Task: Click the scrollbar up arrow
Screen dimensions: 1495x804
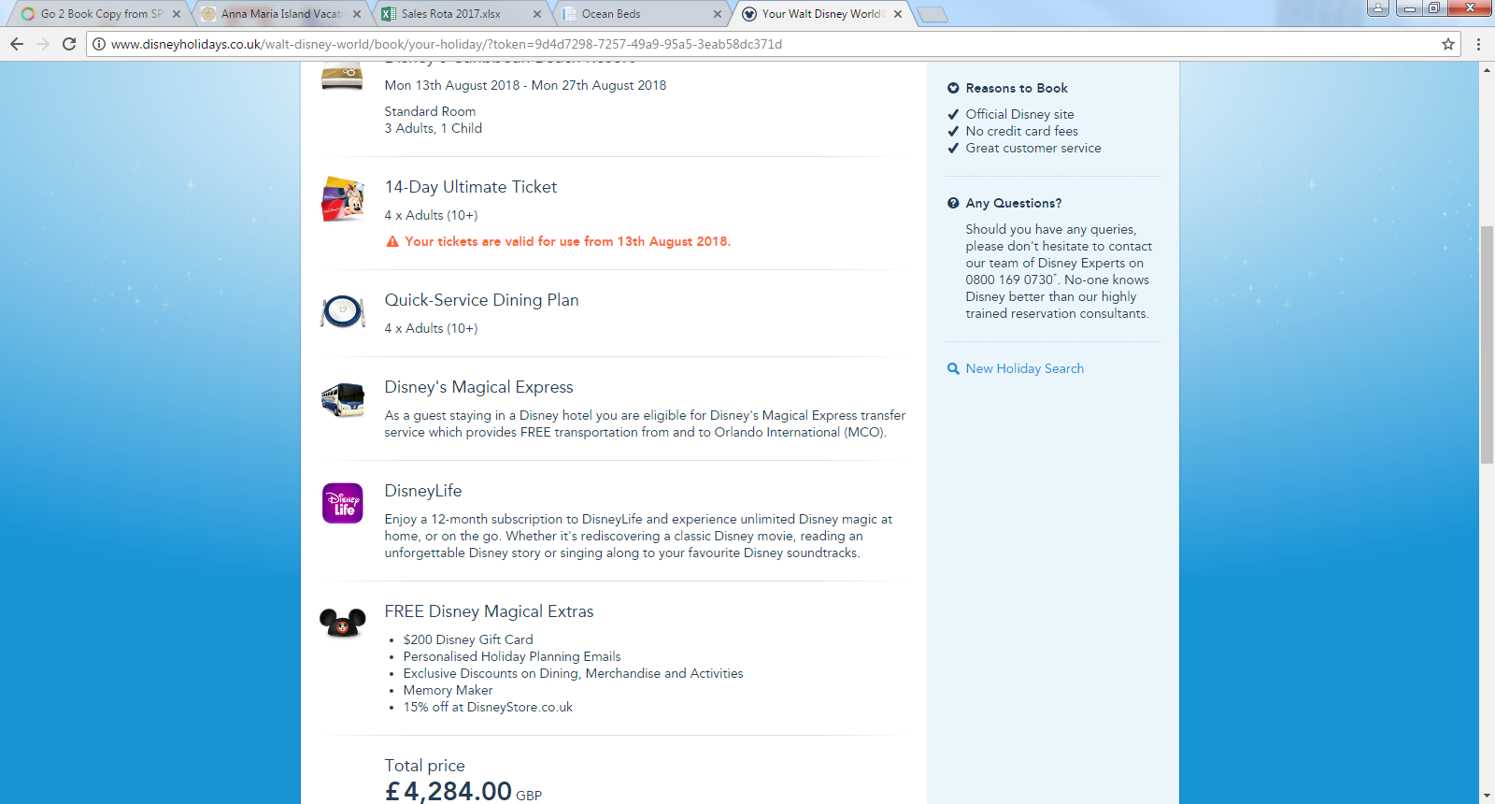Action: tap(1487, 71)
